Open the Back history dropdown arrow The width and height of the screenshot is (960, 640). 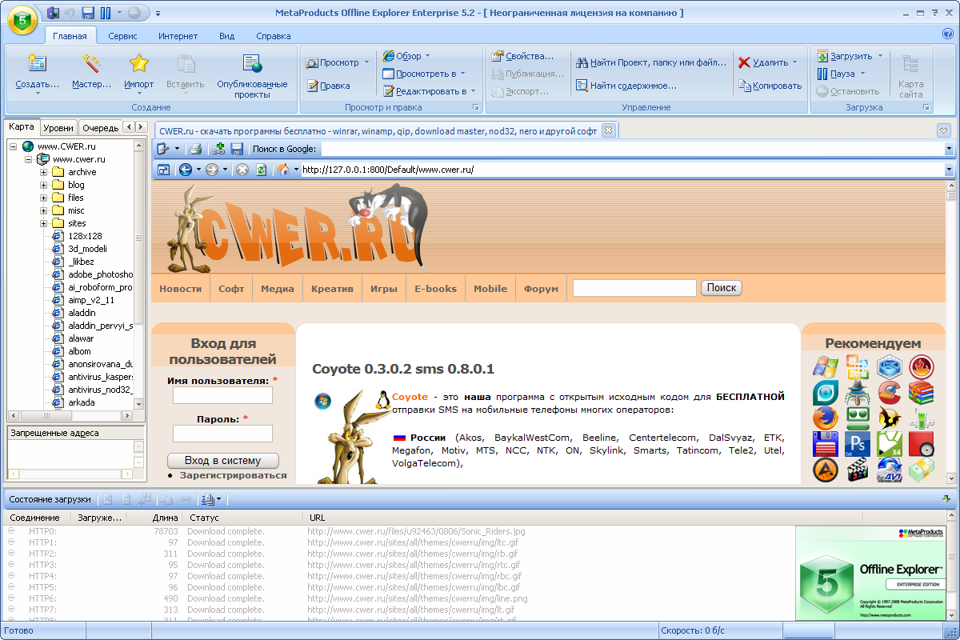[198, 170]
